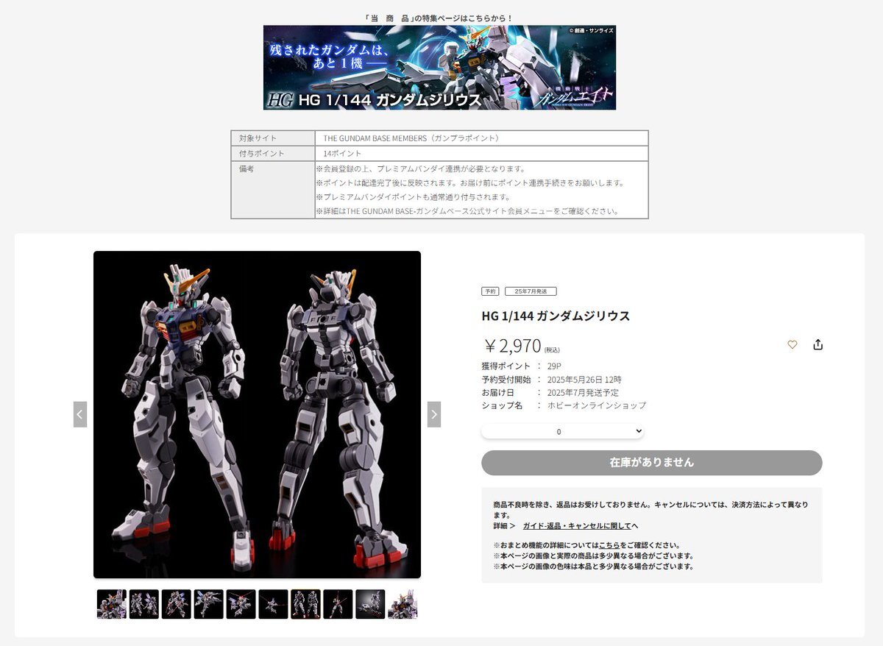Select the second thumbnail in the image strip
883x646 pixels.
coord(144,604)
